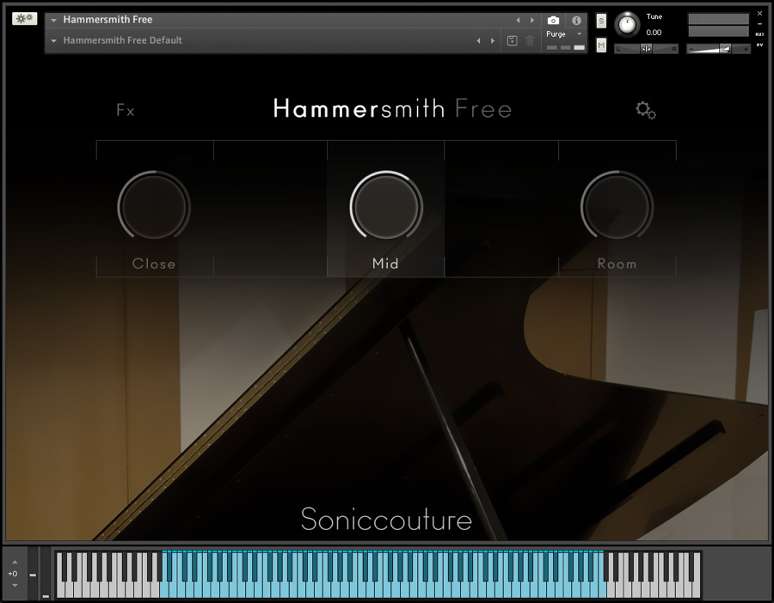The width and height of the screenshot is (774, 603).
Task: Open the gears settings page
Action: 645,110
